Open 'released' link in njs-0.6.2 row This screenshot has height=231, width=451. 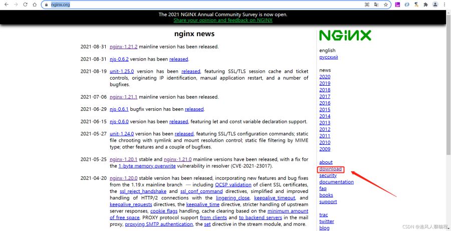[x=178, y=59]
